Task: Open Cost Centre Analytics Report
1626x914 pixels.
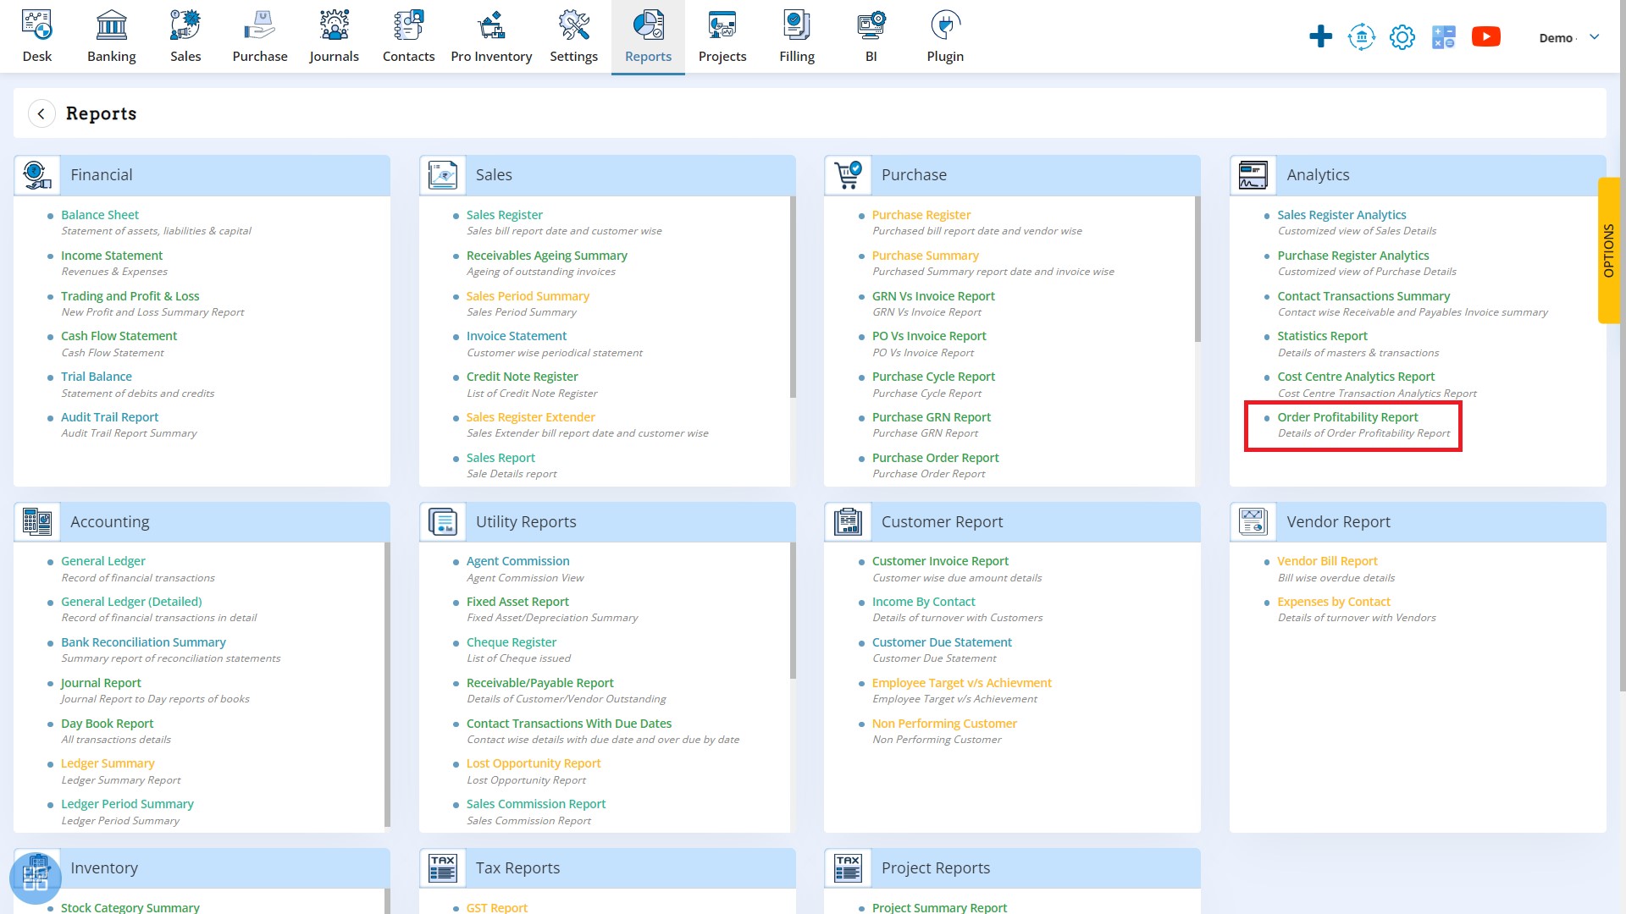Action: tap(1356, 376)
